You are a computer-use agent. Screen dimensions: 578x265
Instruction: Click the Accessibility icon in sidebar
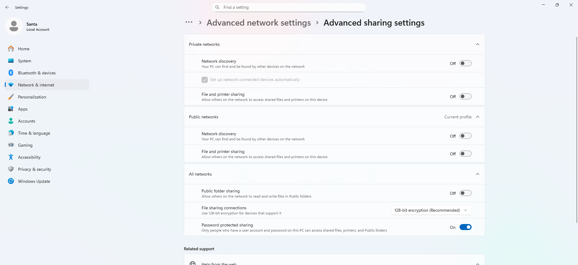point(11,157)
